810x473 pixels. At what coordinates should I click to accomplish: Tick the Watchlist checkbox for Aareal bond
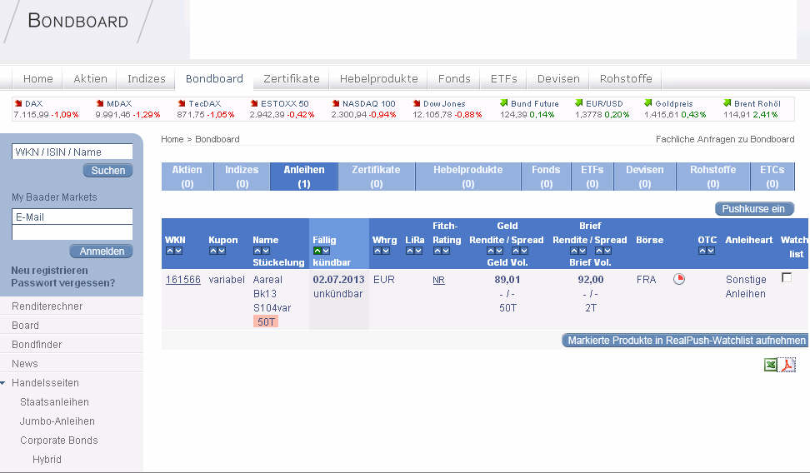pyautogui.click(x=787, y=278)
